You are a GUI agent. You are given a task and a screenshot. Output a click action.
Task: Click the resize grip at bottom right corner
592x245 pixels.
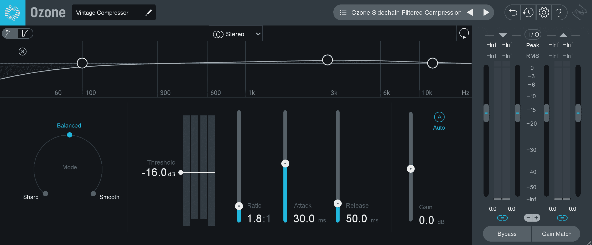tap(589, 242)
